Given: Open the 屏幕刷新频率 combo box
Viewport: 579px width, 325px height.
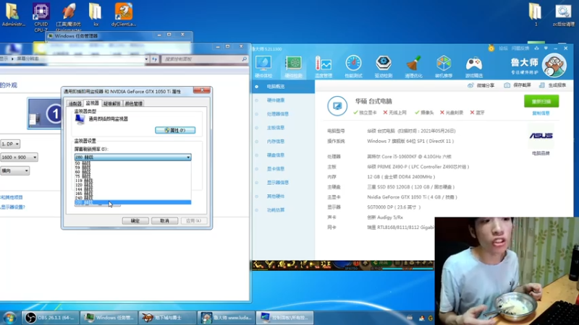Looking at the screenshot, I should click(x=132, y=157).
